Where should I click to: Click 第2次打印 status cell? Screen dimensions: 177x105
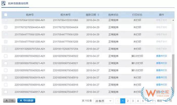click(137, 56)
